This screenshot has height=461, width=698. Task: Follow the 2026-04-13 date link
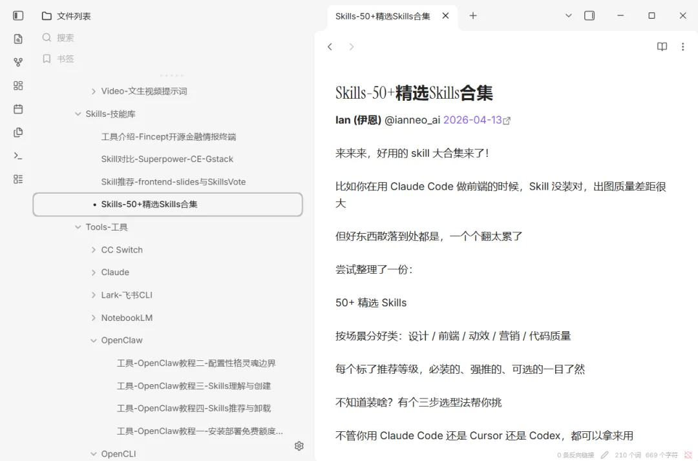(472, 120)
